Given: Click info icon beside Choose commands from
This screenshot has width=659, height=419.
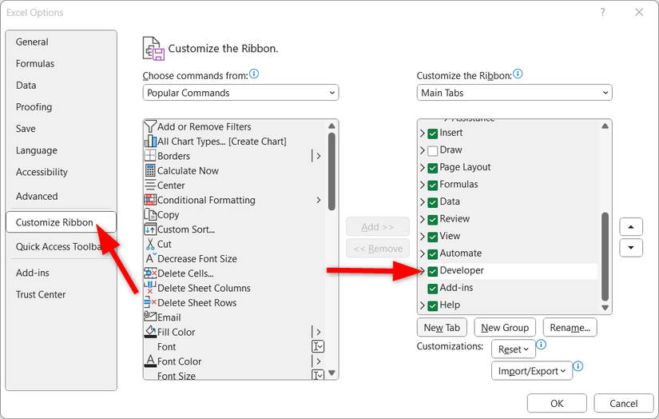Looking at the screenshot, I should (x=254, y=74).
